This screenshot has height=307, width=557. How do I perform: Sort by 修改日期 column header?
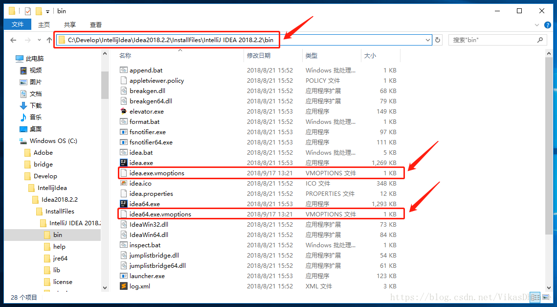(x=259, y=55)
